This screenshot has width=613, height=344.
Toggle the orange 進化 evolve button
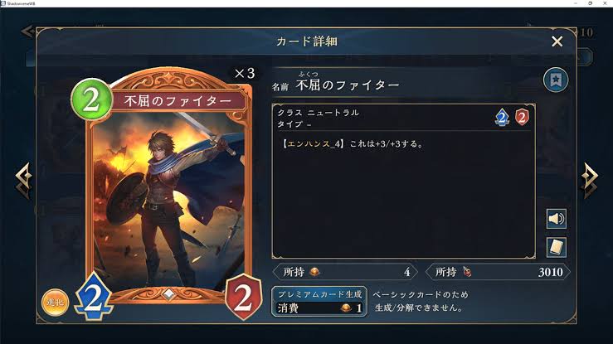tap(55, 303)
